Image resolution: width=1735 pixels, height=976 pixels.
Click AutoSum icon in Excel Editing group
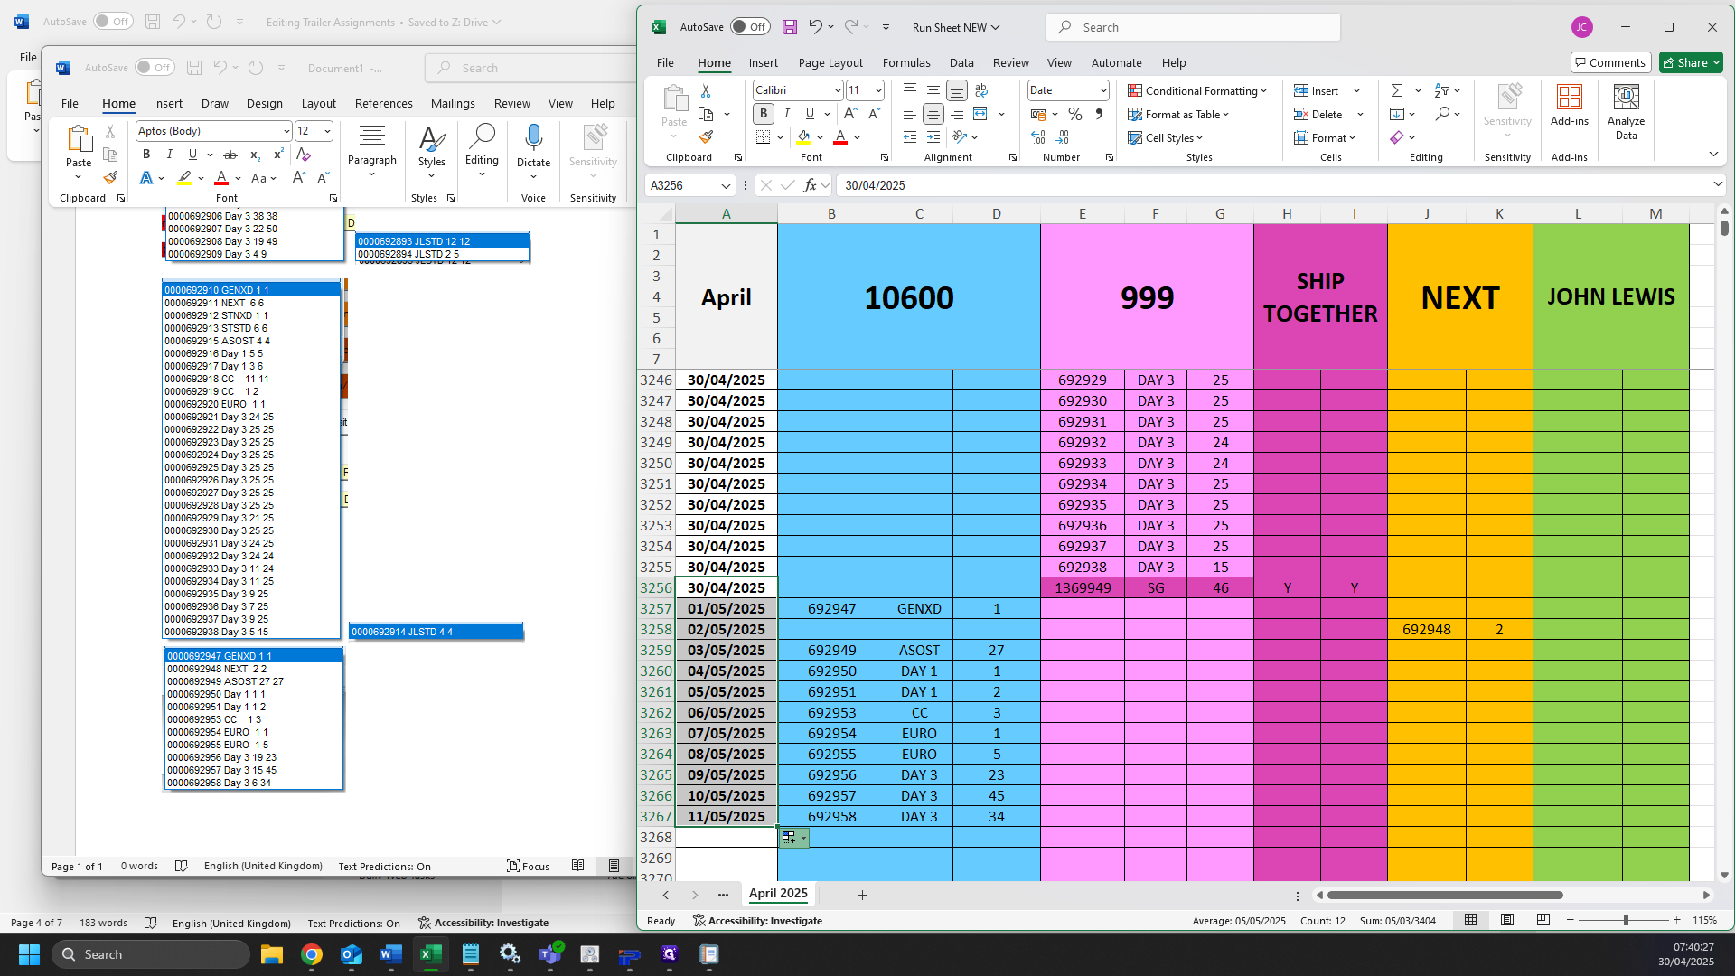pos(1397,90)
